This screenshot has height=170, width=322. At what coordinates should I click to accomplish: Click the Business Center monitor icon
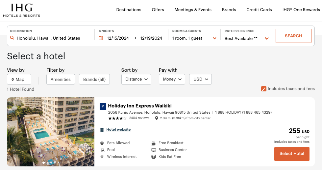[x=154, y=150]
